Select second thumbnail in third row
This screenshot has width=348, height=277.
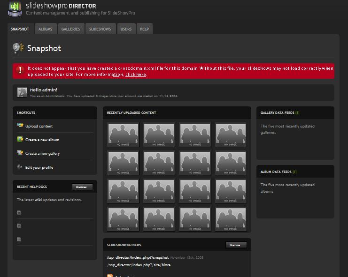pos(159,191)
